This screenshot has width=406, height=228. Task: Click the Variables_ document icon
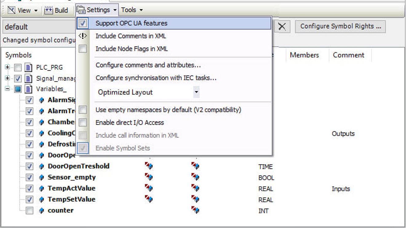[x=28, y=89]
